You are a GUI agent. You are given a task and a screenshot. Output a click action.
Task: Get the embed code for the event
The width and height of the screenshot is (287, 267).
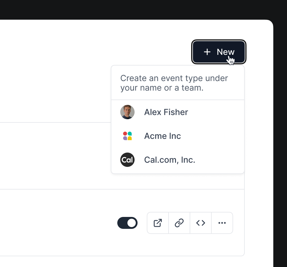pos(200,223)
